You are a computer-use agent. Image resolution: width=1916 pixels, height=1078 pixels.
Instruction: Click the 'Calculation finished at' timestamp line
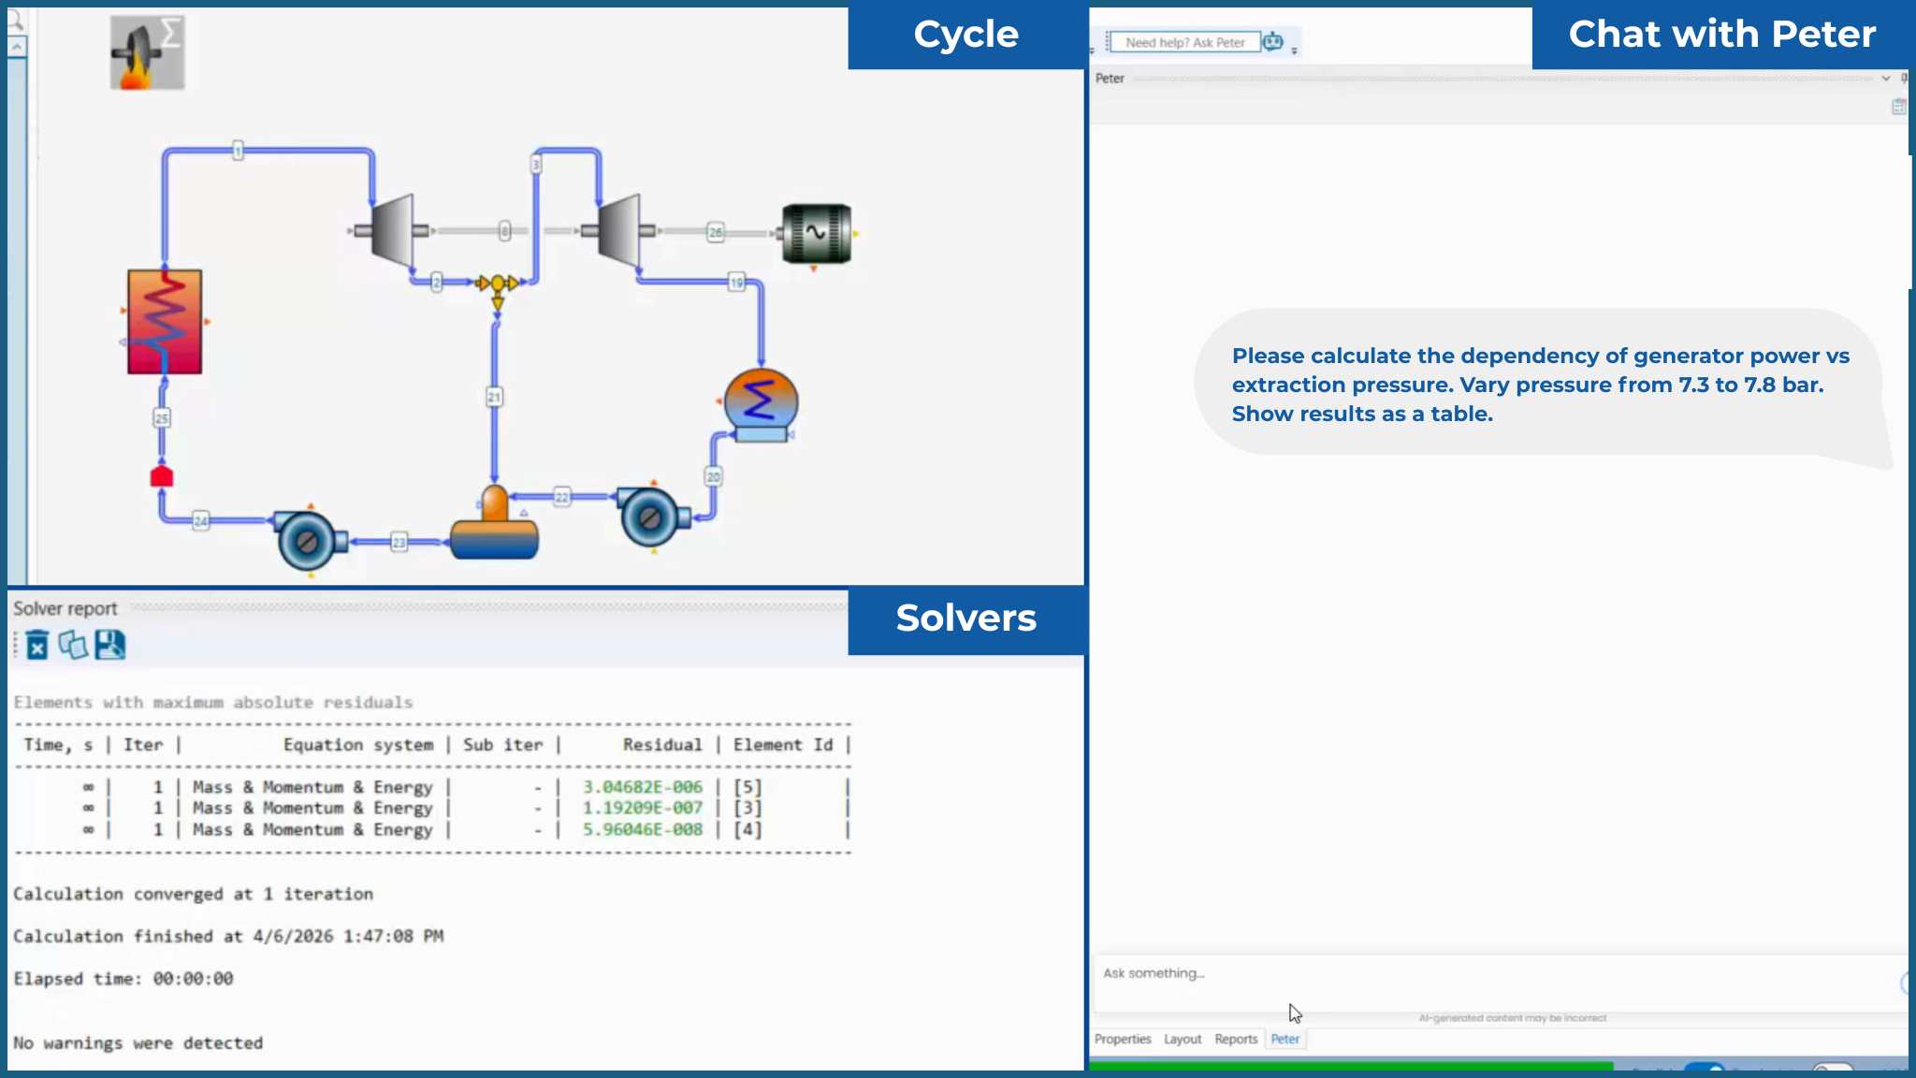pyautogui.click(x=228, y=936)
